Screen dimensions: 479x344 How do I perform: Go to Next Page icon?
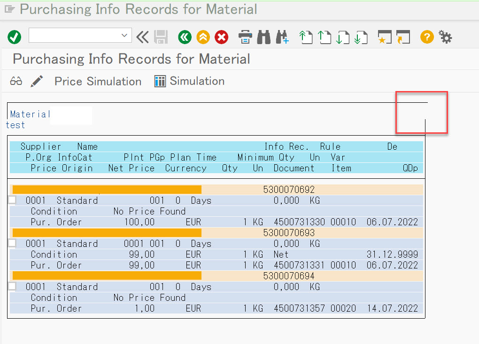[x=342, y=37]
